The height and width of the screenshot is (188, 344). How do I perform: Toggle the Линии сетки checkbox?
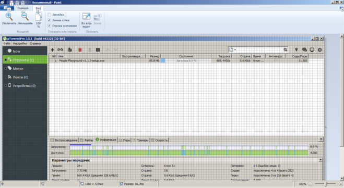tap(50, 20)
